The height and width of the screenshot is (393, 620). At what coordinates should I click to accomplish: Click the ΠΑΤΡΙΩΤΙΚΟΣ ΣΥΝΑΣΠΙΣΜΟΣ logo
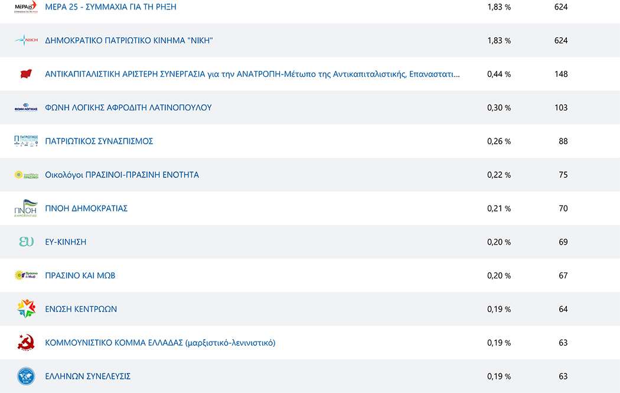(26, 141)
